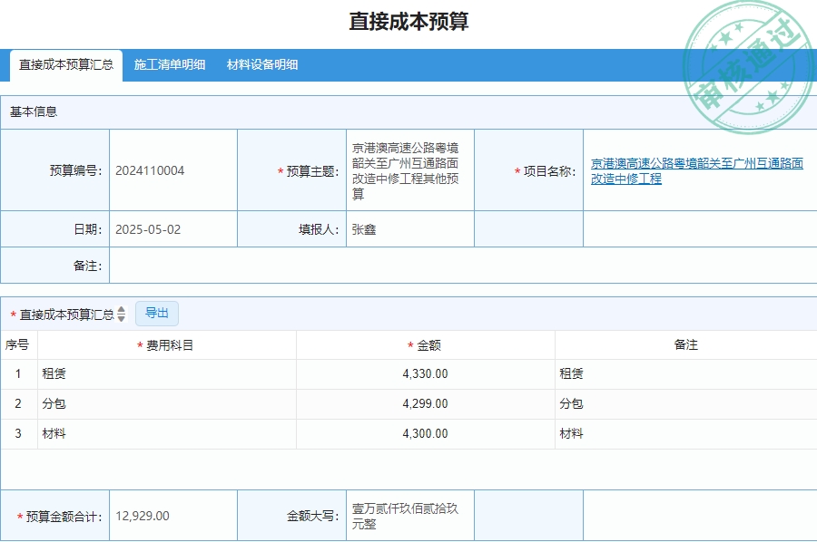Click the 费用科目 column header

point(167,344)
